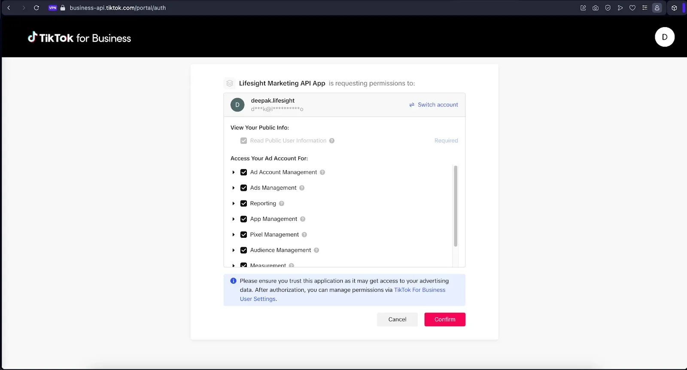The width and height of the screenshot is (687, 370).
Task: Click the deepak.lifesight account avatar
Action: pos(237,105)
